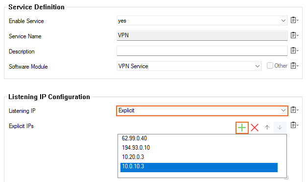The height and width of the screenshot is (182, 307).
Task: Select highlighted IP 10.0.10.3 entry
Action: click(x=199, y=167)
